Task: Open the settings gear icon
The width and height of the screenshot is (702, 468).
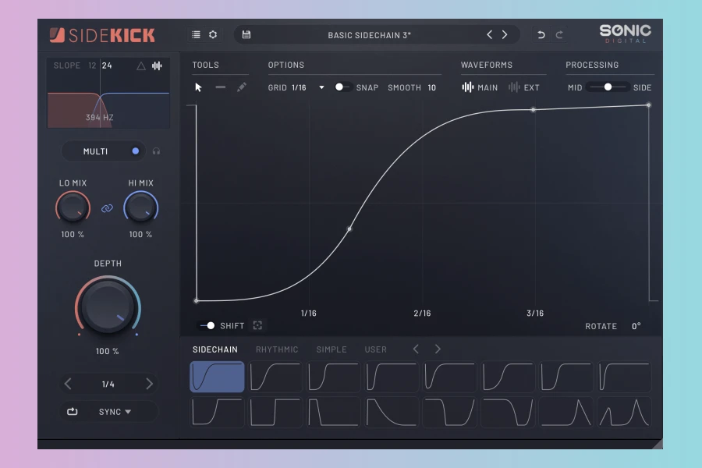Action: coord(213,34)
